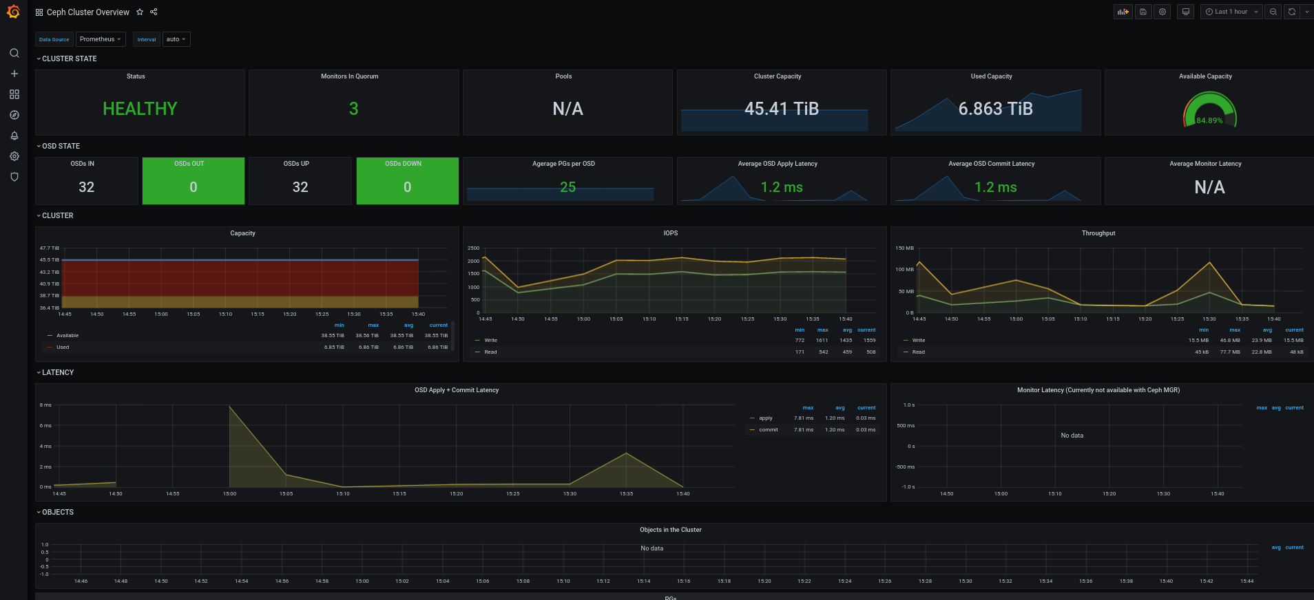Open the Throughput panel title menu
The height and width of the screenshot is (600, 1314).
tap(1098, 233)
